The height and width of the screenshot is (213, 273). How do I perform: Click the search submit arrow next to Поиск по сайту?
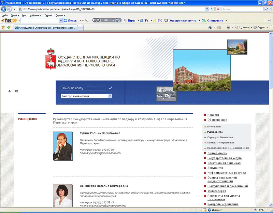click(x=110, y=88)
